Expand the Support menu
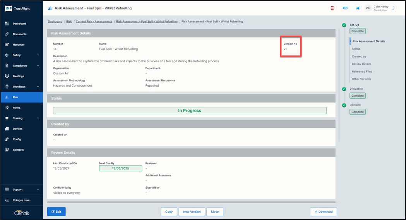 (x=38, y=189)
